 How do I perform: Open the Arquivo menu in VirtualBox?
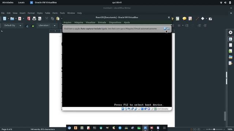pos(67,23)
